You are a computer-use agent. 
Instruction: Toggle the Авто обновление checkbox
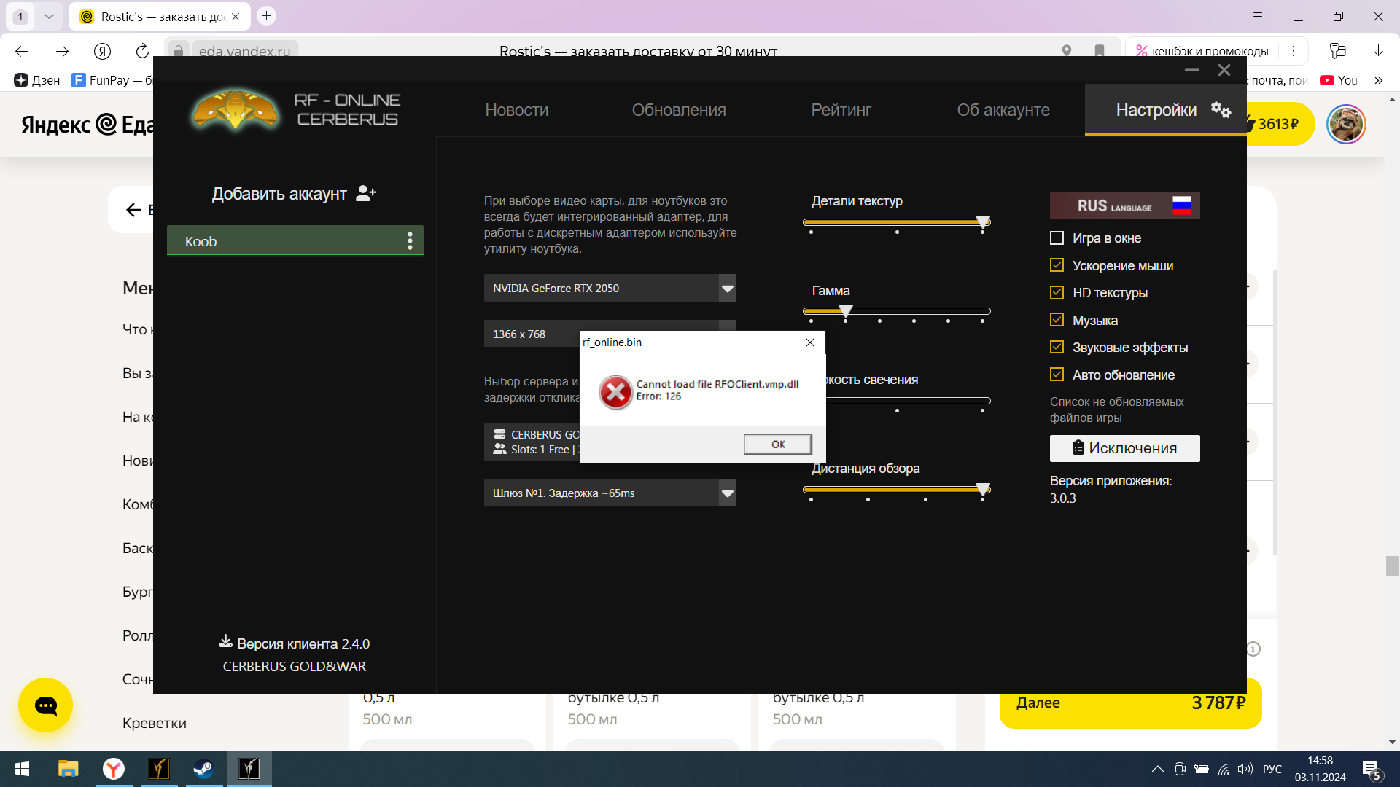[x=1057, y=375]
